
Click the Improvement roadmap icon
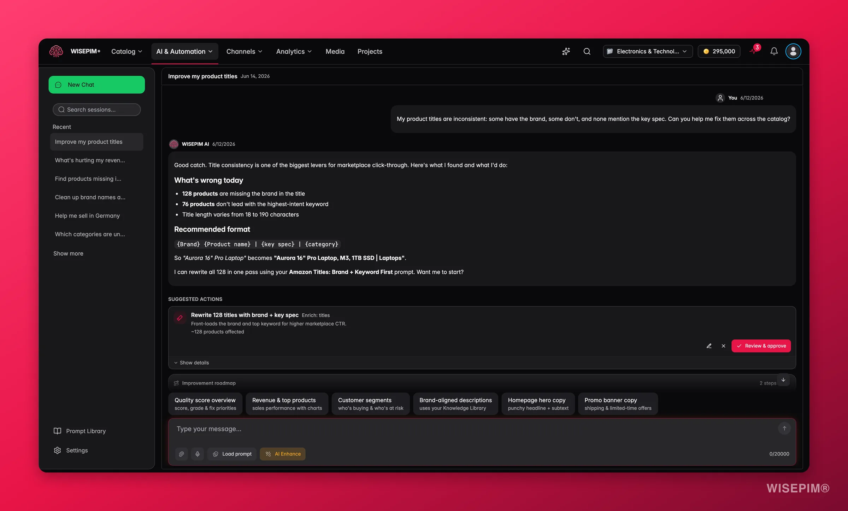176,383
